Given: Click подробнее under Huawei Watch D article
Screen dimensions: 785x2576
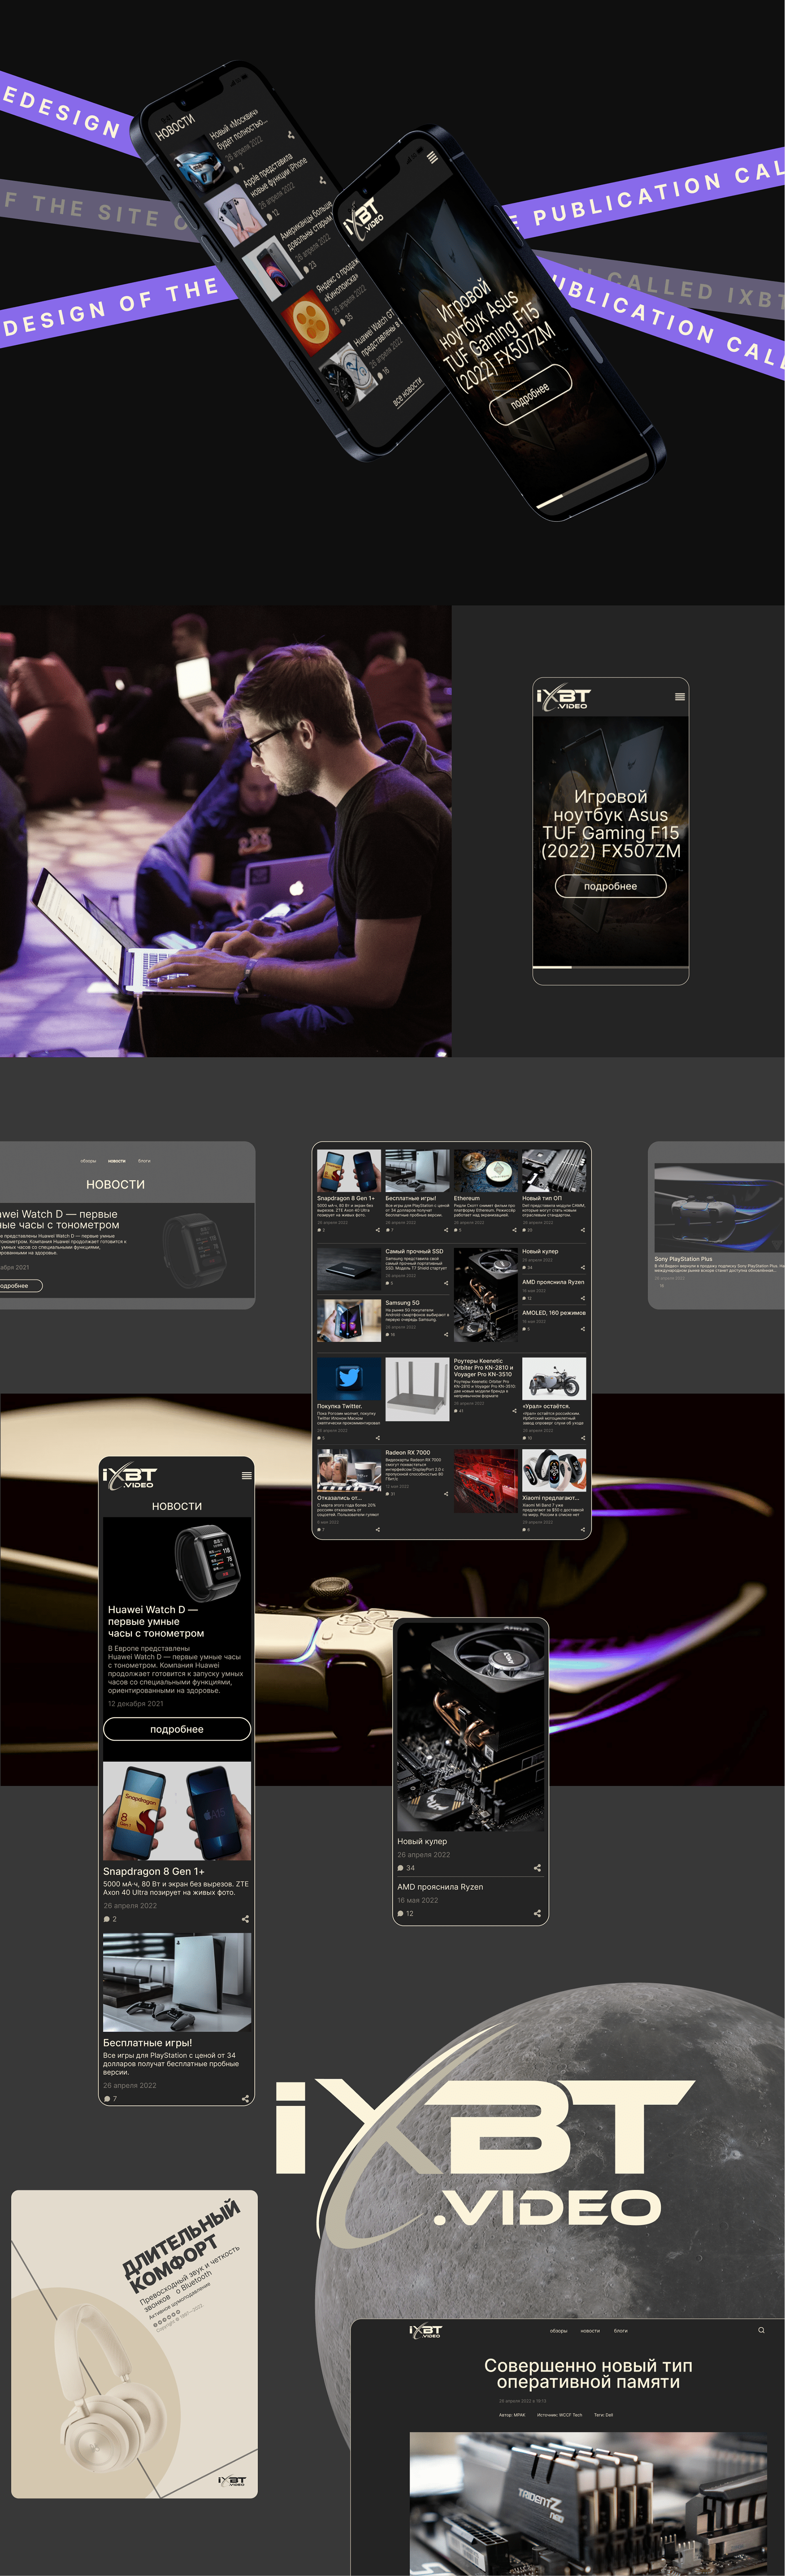Looking at the screenshot, I should [x=177, y=1729].
